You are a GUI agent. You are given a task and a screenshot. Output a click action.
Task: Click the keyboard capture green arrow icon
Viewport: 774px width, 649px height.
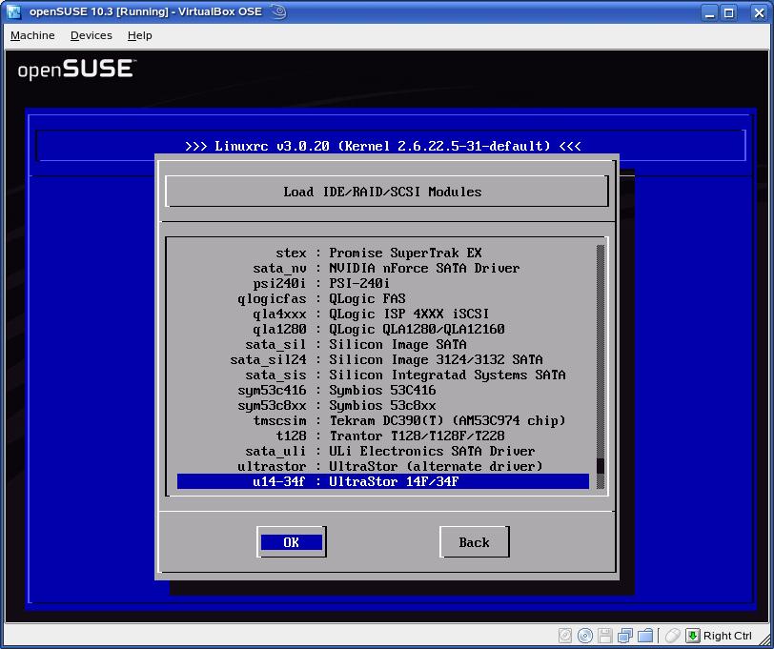click(693, 635)
